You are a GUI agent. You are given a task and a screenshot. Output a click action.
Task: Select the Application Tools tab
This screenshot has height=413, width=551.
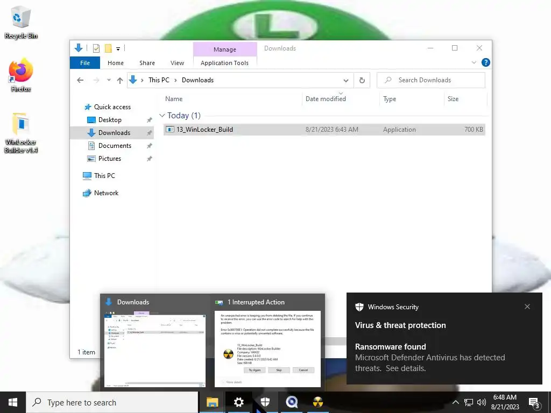tap(224, 63)
